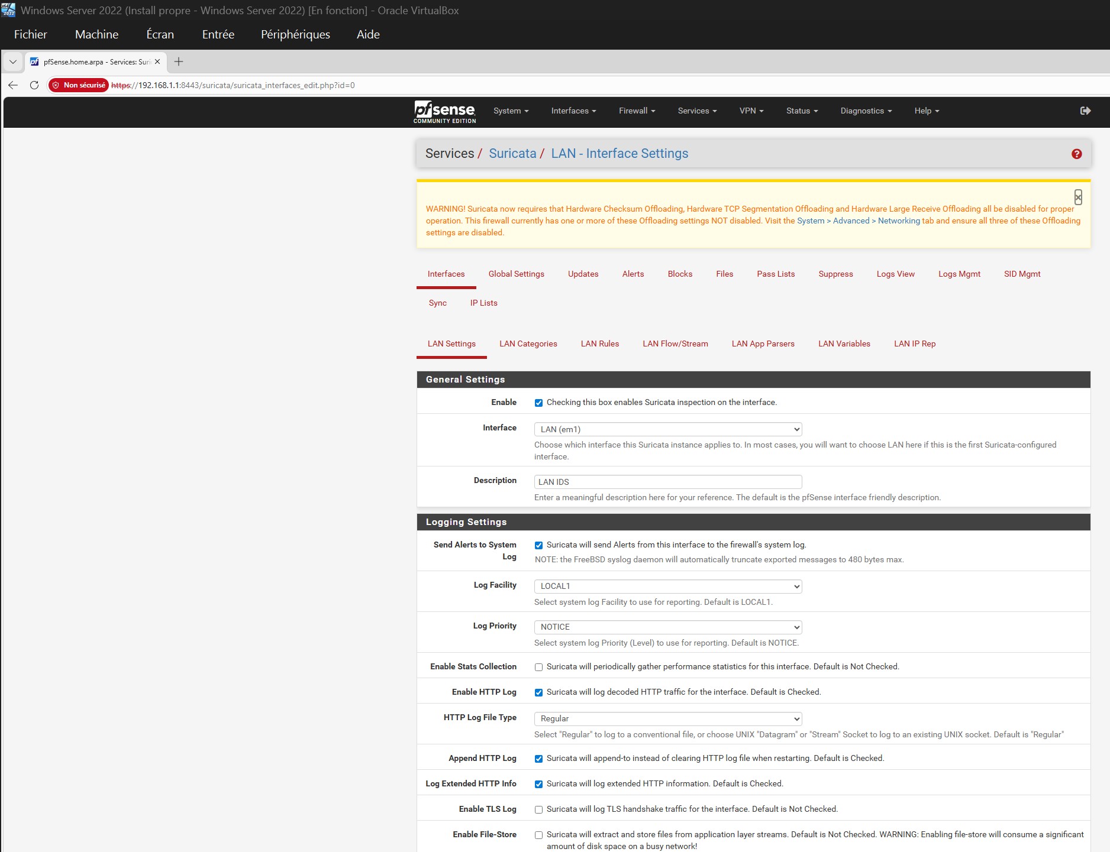The height and width of the screenshot is (852, 1110).
Task: Open the LAN IP Rep tab
Action: 914,344
